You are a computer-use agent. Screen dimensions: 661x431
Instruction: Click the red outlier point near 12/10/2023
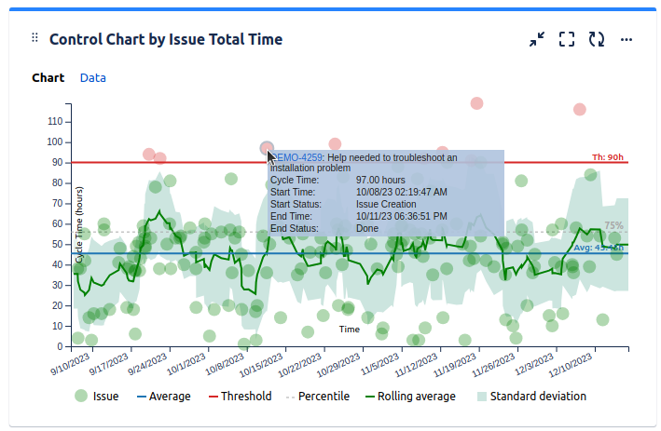pos(580,110)
